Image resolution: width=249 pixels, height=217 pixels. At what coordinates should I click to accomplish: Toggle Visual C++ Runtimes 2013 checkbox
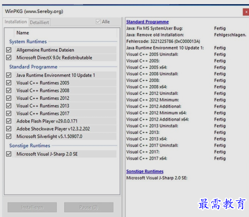(x=9, y=106)
